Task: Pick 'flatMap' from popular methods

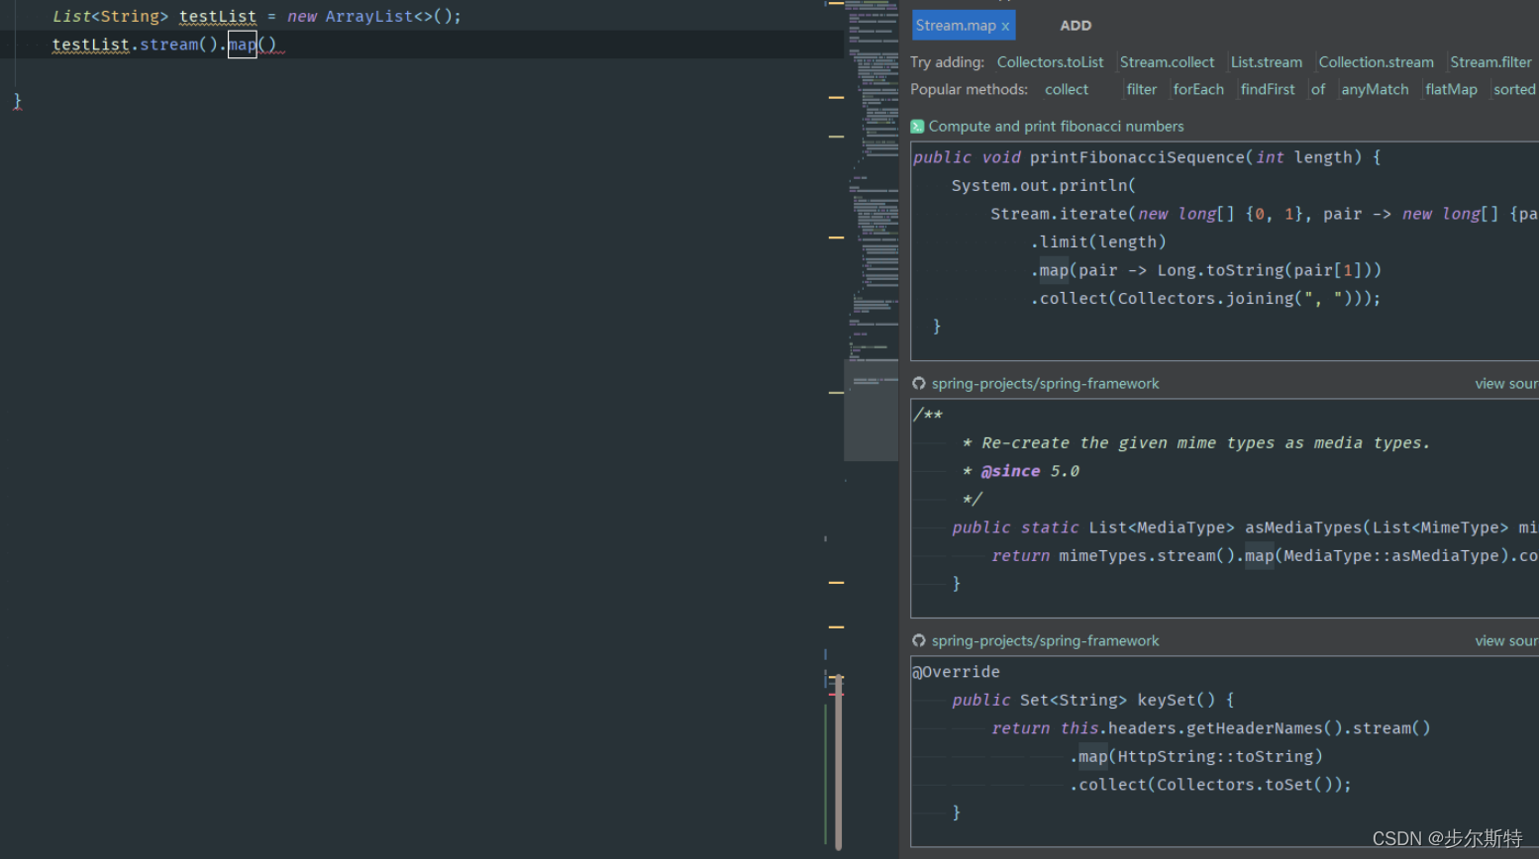Action: pos(1451,90)
